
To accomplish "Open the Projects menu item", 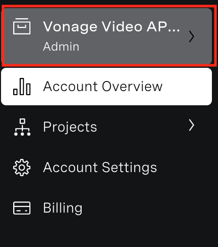I will click(x=106, y=127).
